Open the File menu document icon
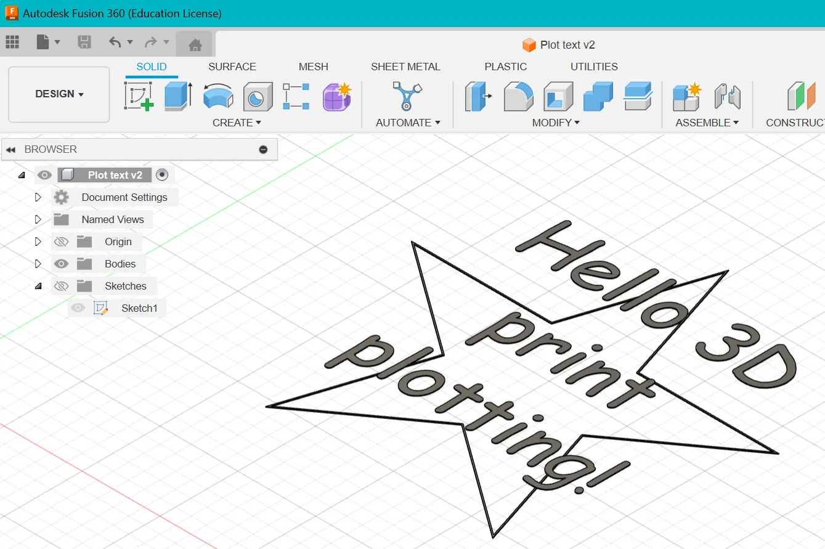The height and width of the screenshot is (549, 825). (43, 42)
